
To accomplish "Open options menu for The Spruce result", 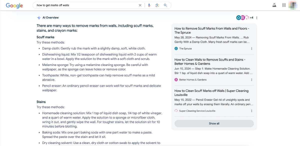I will (x=251, y=49).
